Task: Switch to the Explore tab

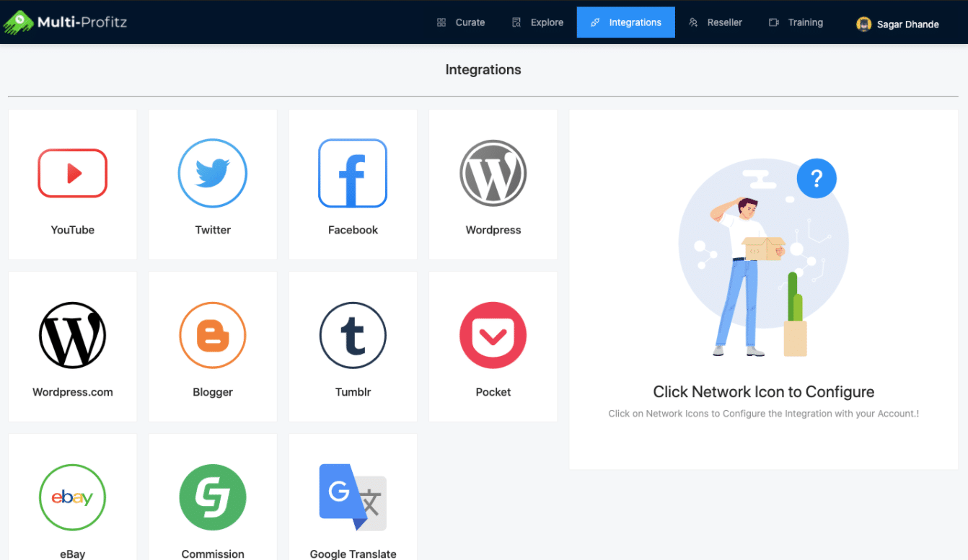Action: click(x=537, y=22)
